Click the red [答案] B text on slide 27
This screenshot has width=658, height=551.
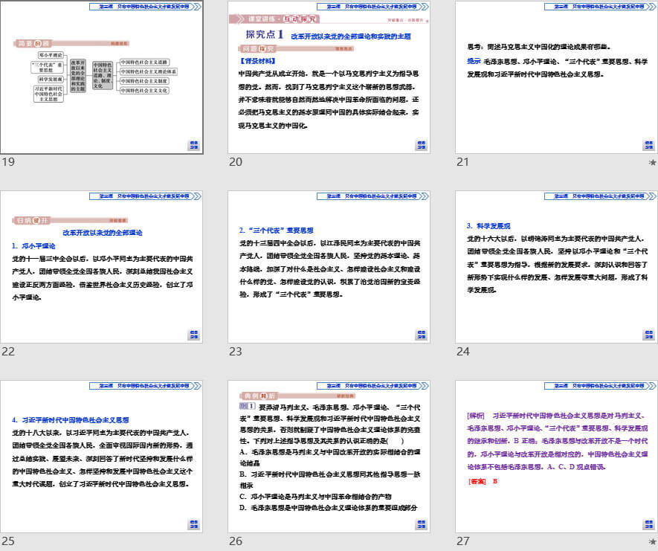(x=483, y=481)
